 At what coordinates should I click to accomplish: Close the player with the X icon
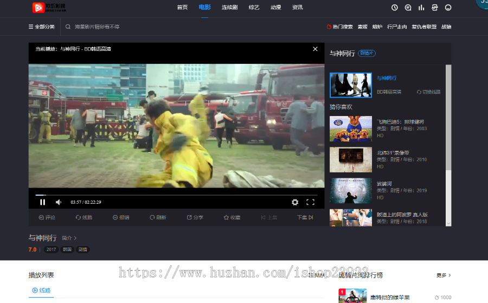point(315,49)
